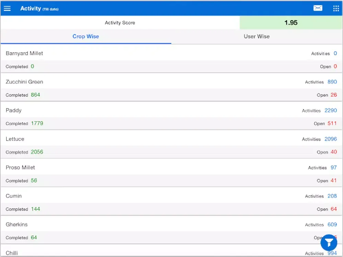Click Paddy completed count 1779
This screenshot has width=343, height=257.
tap(37, 123)
